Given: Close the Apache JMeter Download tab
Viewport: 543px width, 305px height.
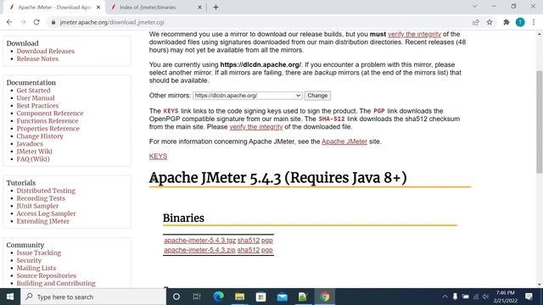Looking at the screenshot, I should coord(98,7).
